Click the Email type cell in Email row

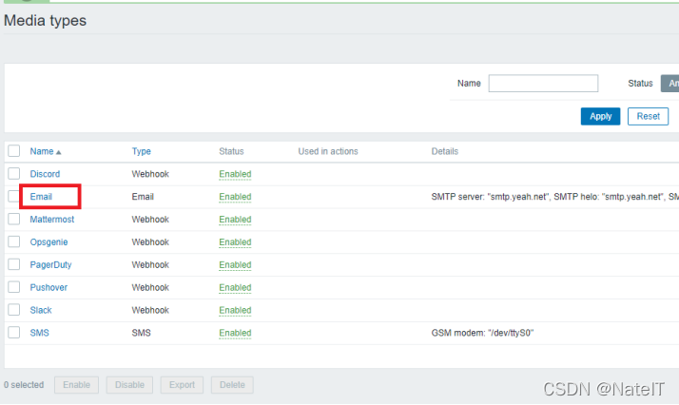143,197
